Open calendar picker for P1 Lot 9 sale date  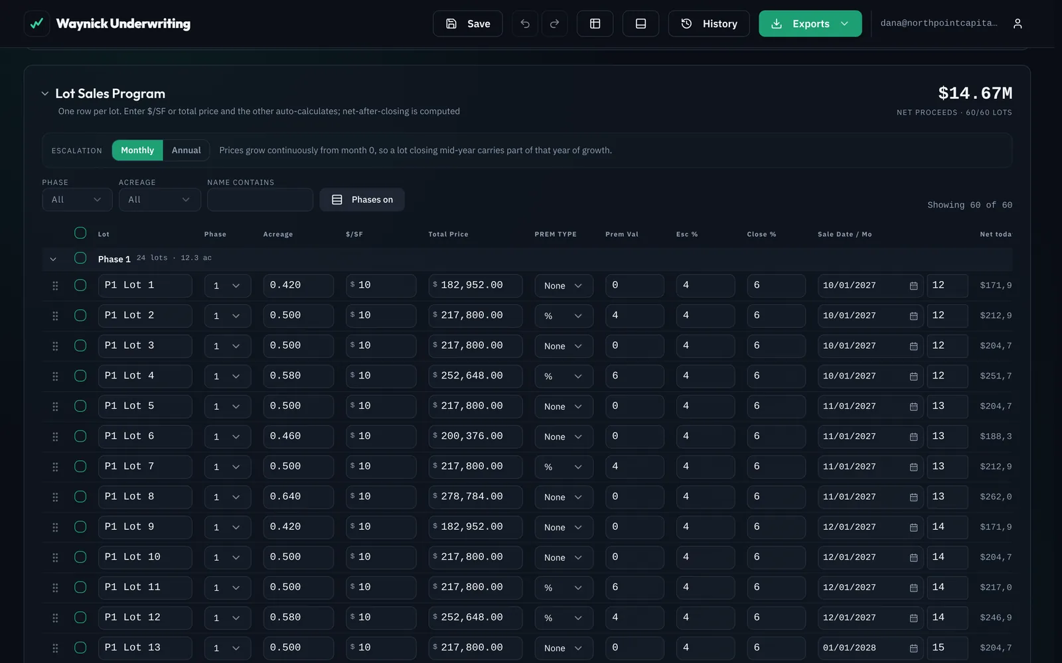pos(913,527)
